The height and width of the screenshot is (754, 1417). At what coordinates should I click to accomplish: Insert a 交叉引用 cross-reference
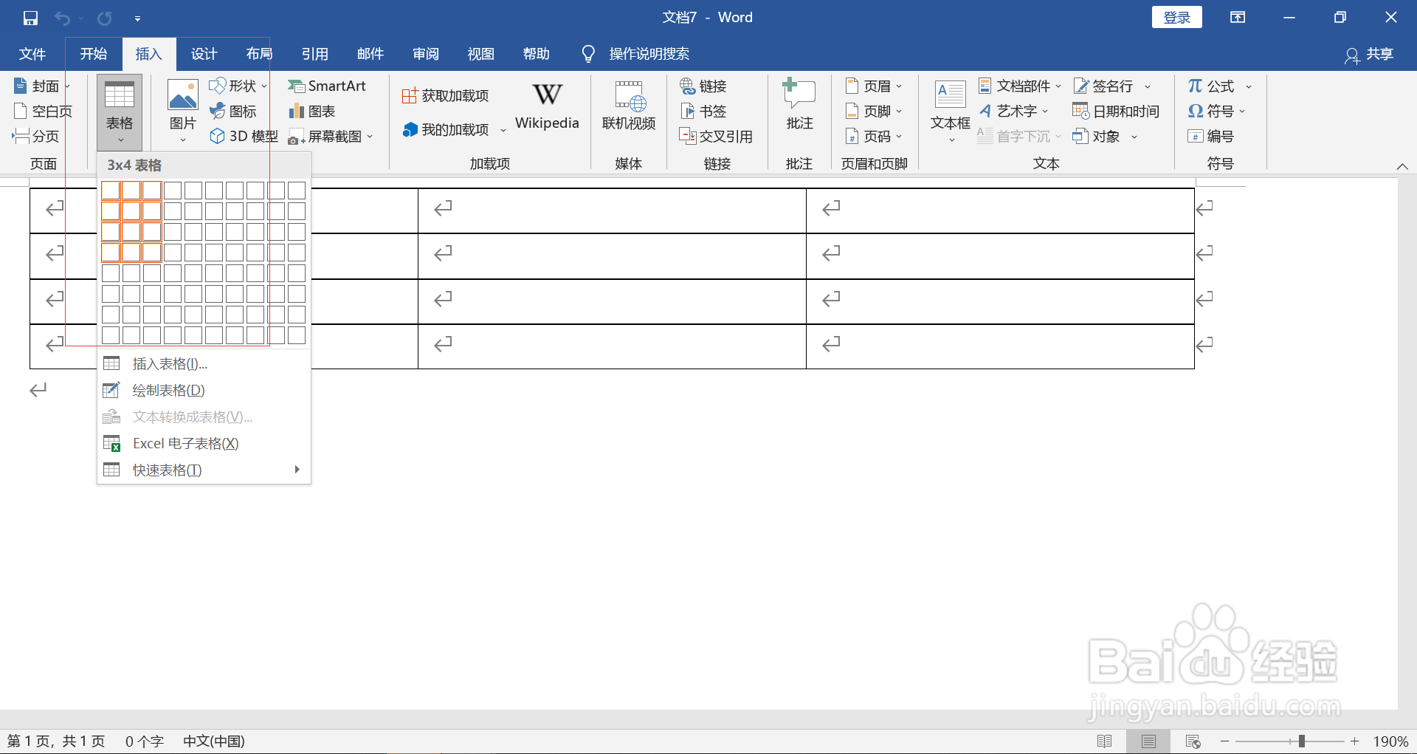click(x=716, y=137)
